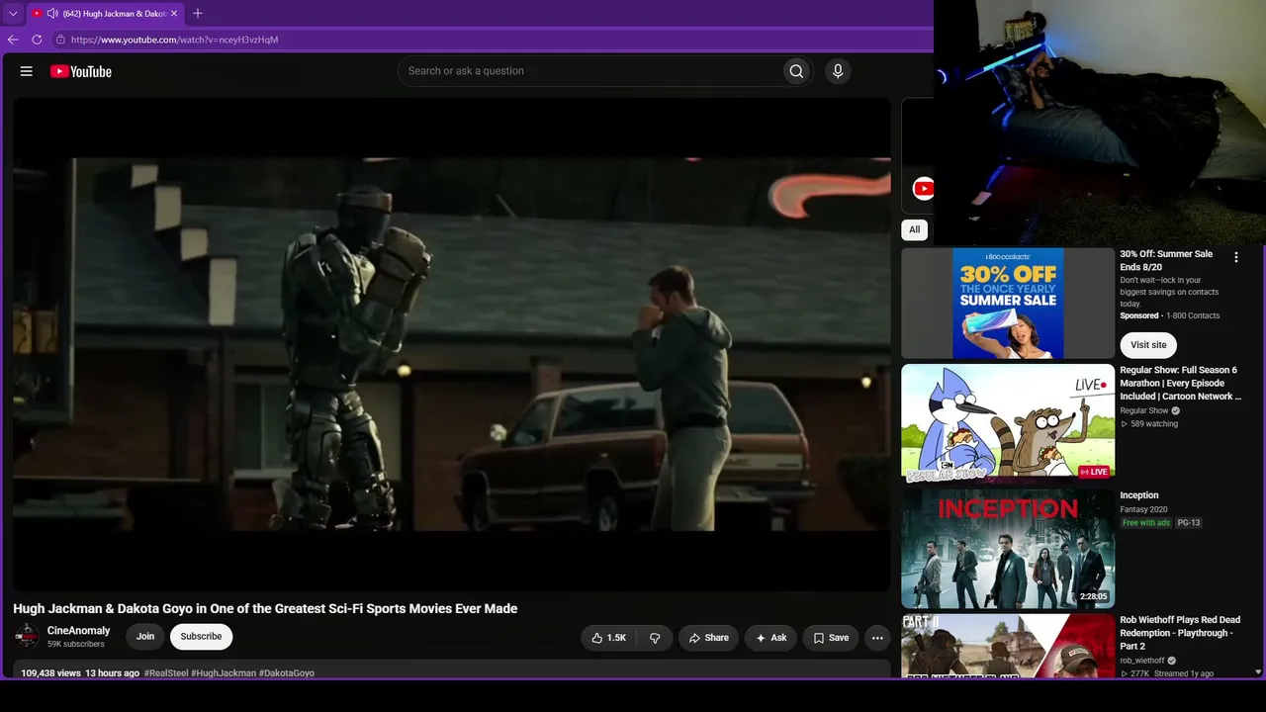Mute the tab using speaker icon
The height and width of the screenshot is (712, 1266).
(52, 14)
